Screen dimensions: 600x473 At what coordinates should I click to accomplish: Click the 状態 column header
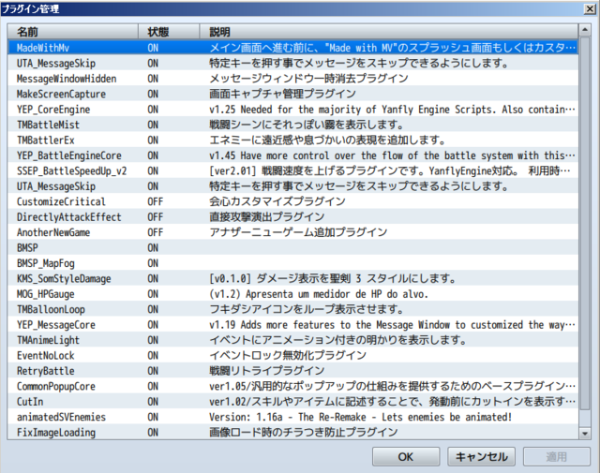[169, 32]
